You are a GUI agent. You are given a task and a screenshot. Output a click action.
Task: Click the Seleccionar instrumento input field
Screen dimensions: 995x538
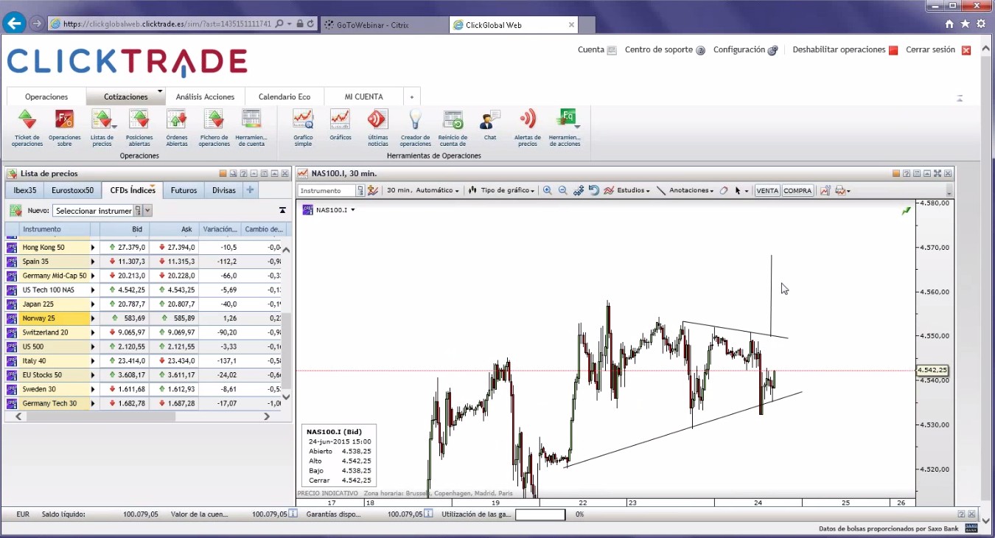click(93, 211)
